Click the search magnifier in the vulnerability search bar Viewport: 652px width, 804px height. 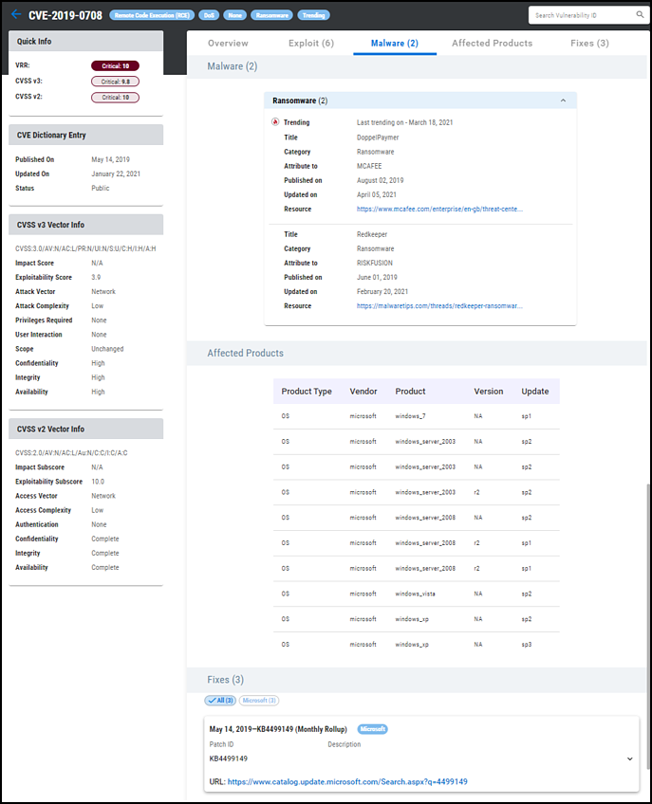[x=641, y=14]
